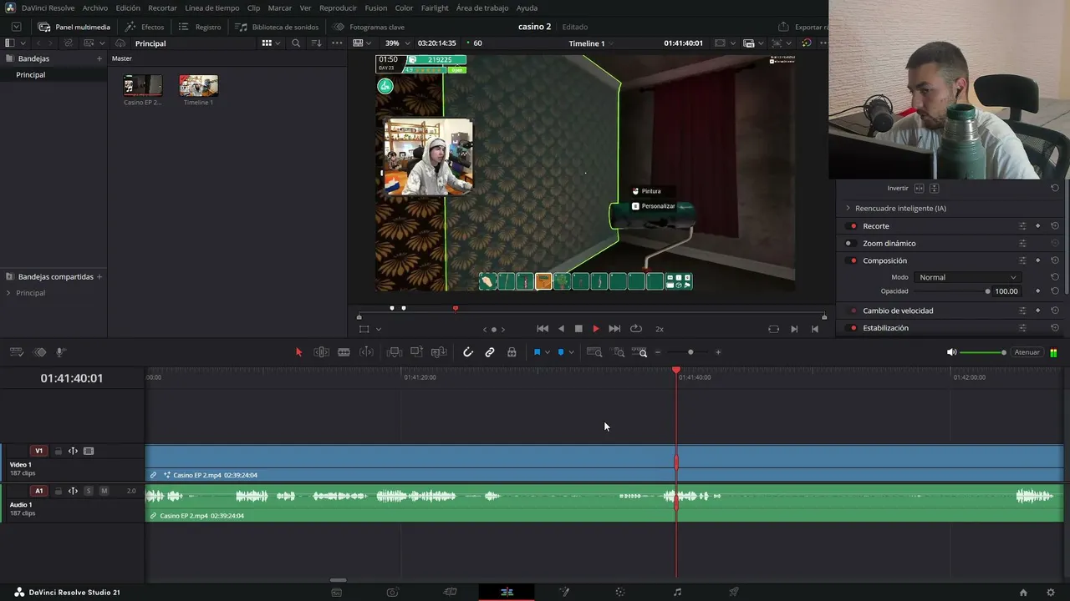Viewport: 1070px width, 601px height.
Task: Solo the Audio 1 track
Action: click(89, 491)
